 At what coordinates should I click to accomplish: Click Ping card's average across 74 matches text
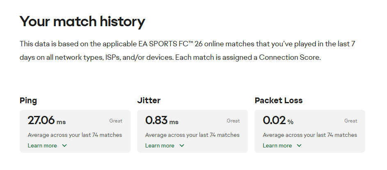75,135
